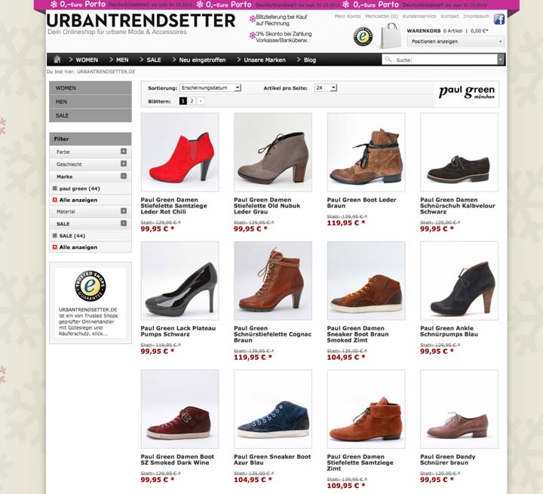Click Paul Green Sneaker Boot Azur Blau title

[272, 459]
